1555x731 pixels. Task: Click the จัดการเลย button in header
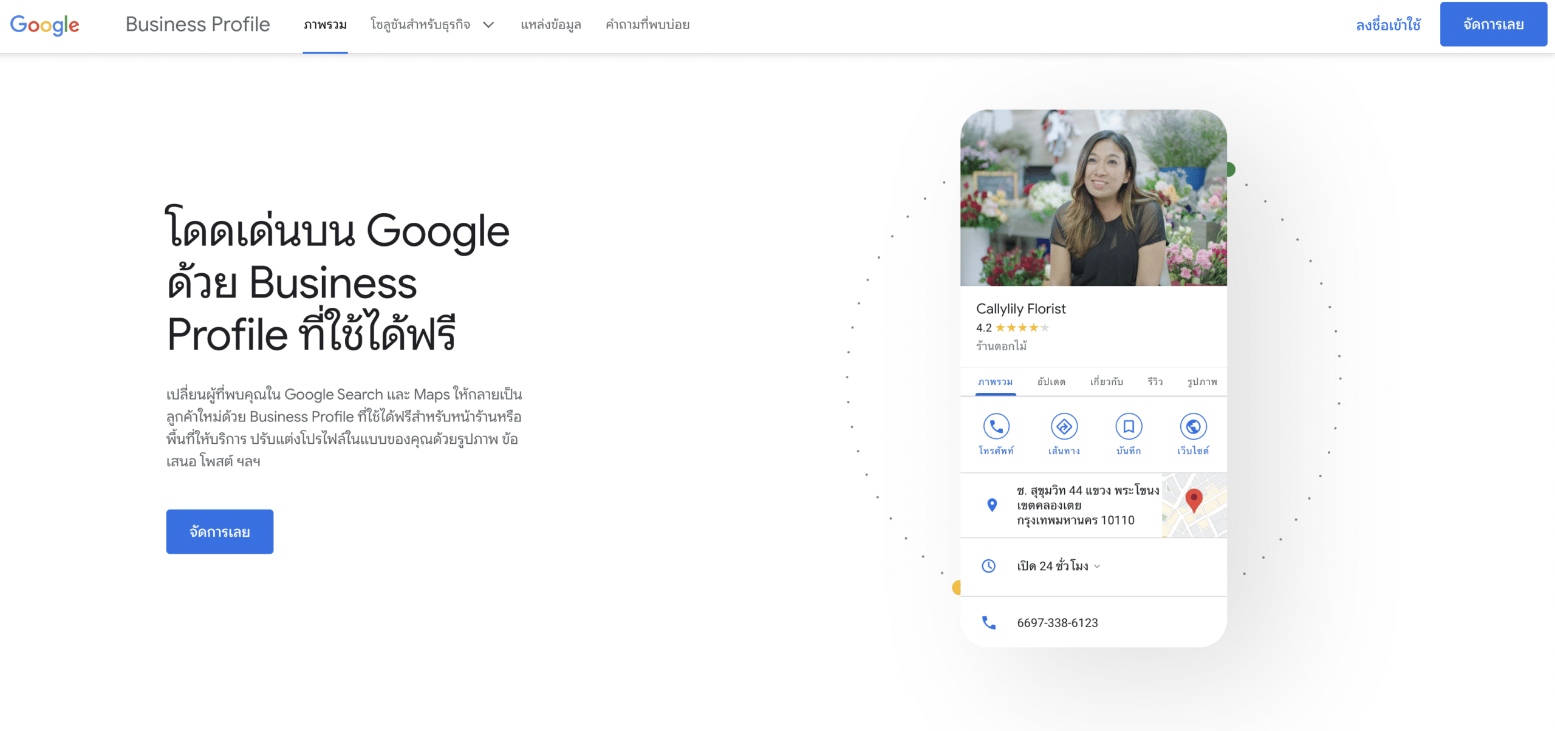(1493, 24)
